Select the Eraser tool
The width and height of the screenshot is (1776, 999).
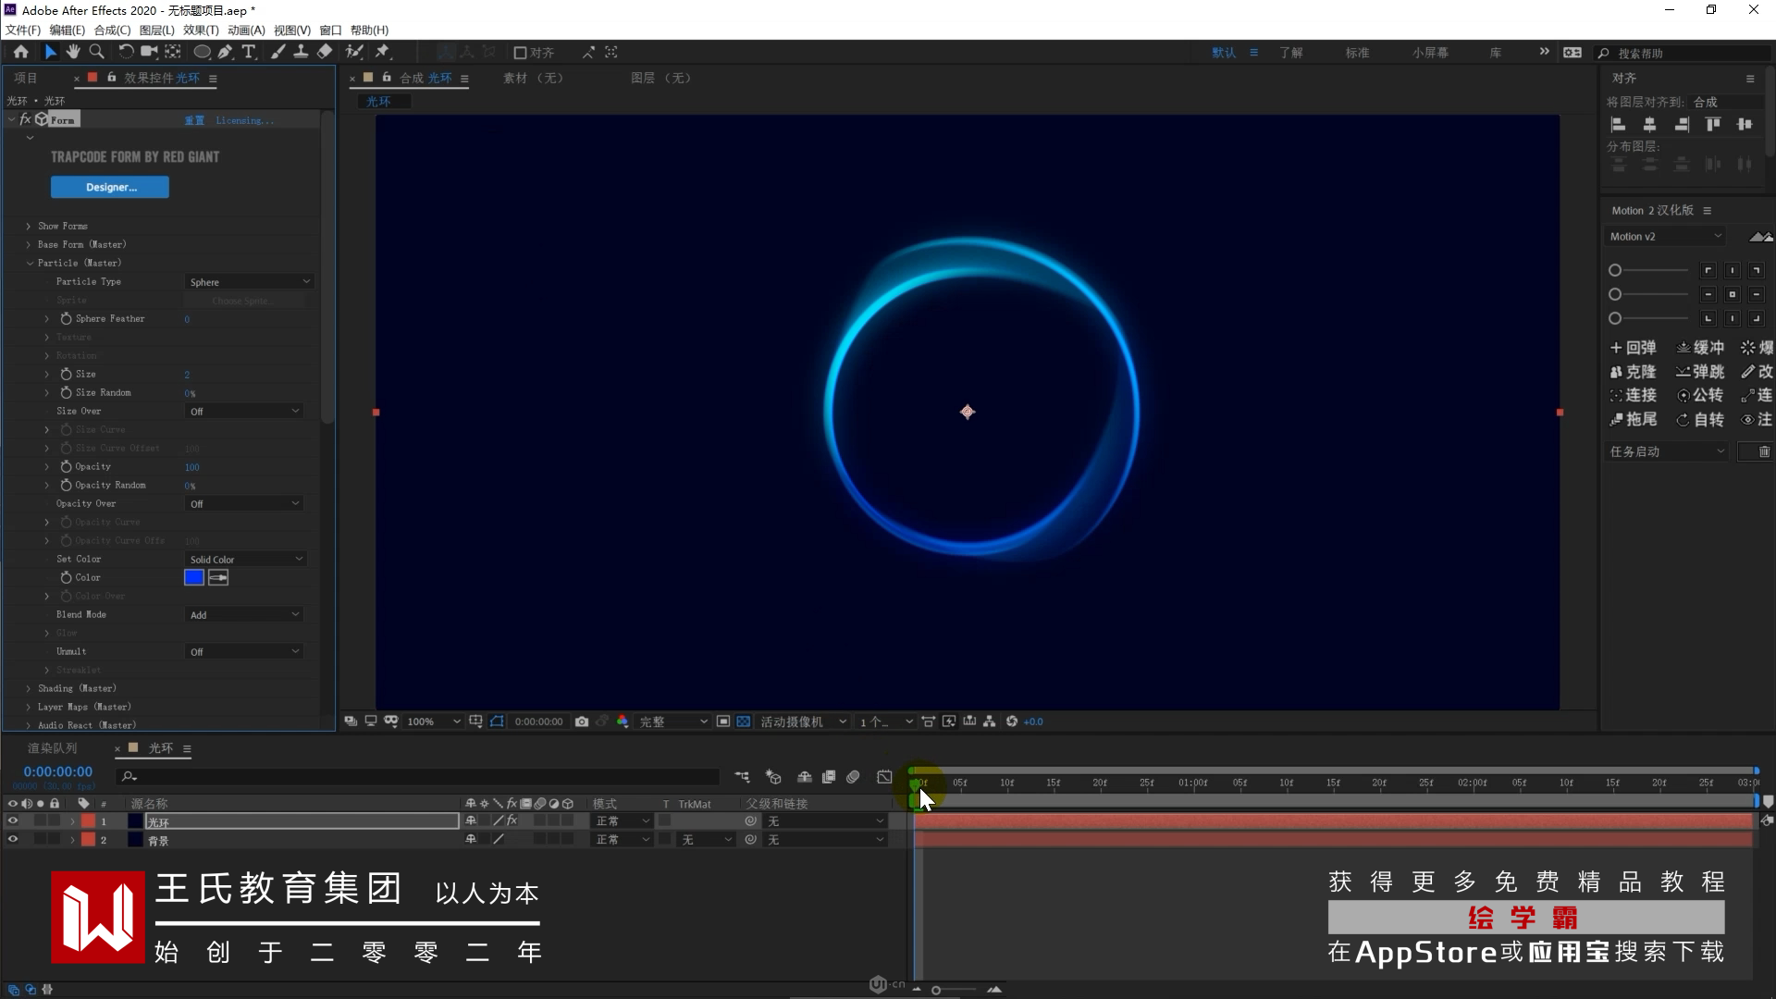(325, 52)
